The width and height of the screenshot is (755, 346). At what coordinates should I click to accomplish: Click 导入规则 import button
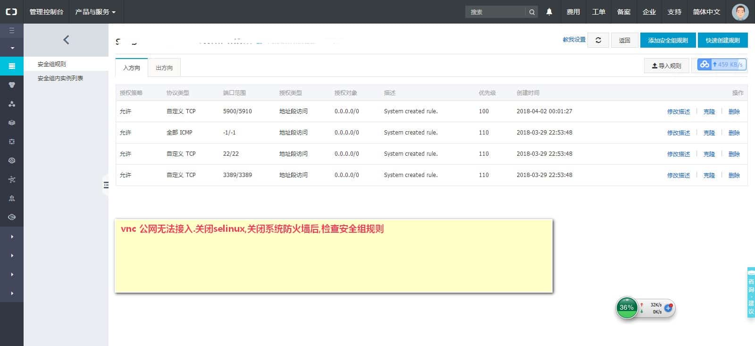pyautogui.click(x=666, y=66)
